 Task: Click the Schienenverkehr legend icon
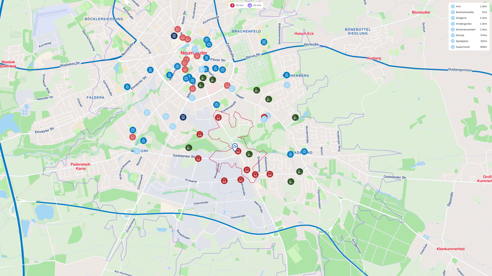coord(453,29)
